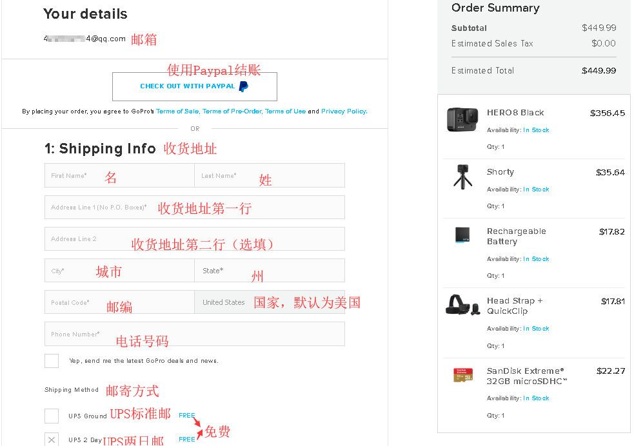Open the United States country selector

click(270, 302)
